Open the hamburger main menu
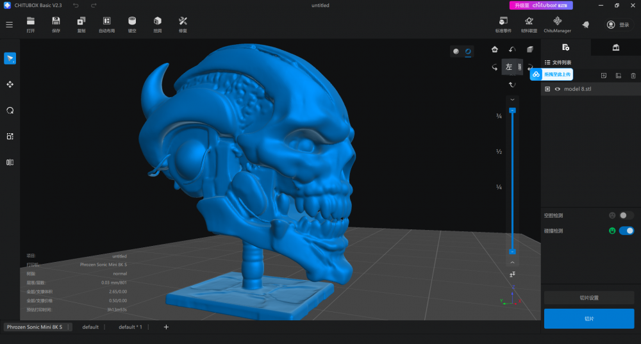 click(x=9, y=25)
